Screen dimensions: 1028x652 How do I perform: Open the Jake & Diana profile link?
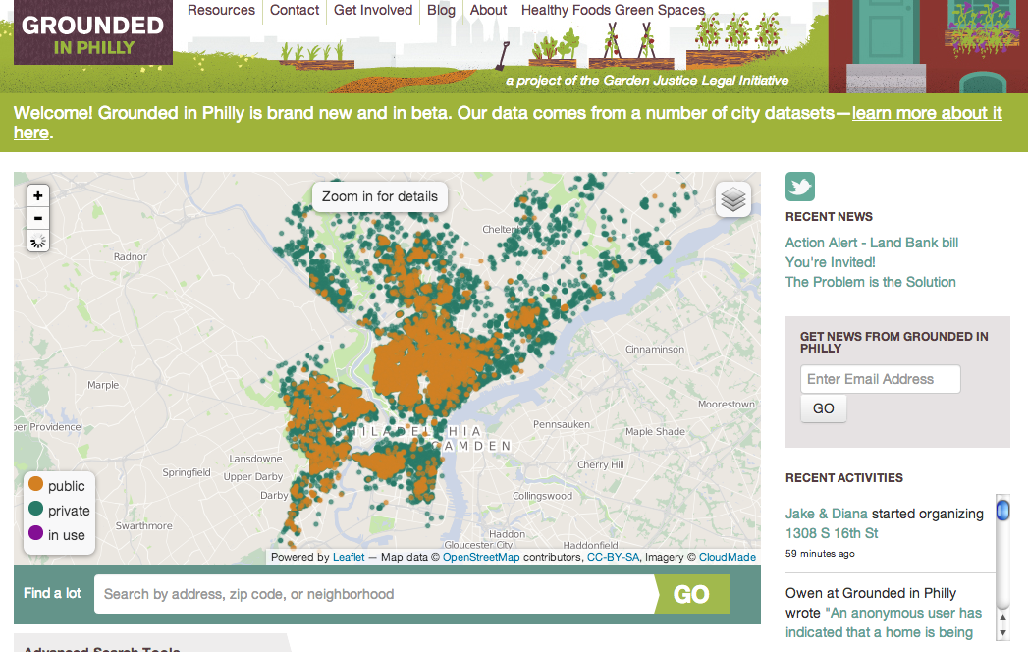[x=826, y=514]
